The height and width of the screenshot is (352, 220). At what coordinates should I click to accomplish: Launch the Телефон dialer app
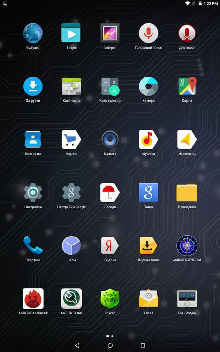(33, 245)
